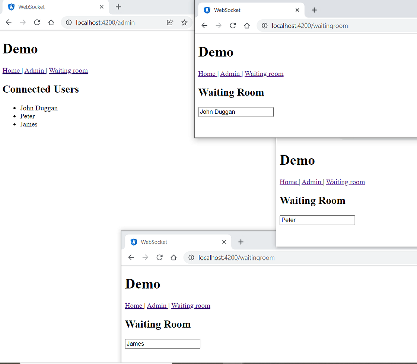
Task: Click the back arrow in the admin window
Action: pyautogui.click(x=9, y=22)
